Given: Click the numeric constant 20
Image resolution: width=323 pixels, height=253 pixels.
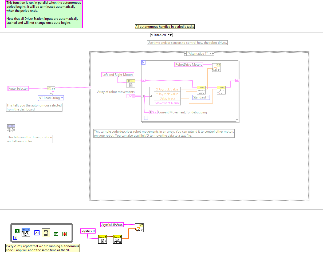Looking at the screenshot, I should 37,233.
